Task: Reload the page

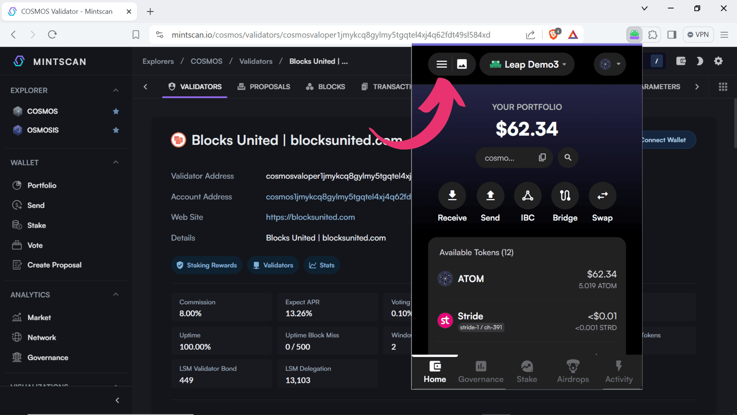Action: pos(52,35)
